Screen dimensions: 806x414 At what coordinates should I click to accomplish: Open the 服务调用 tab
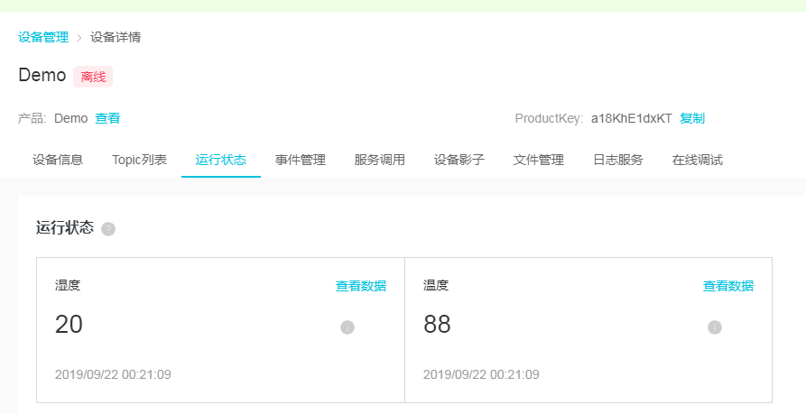tap(380, 160)
